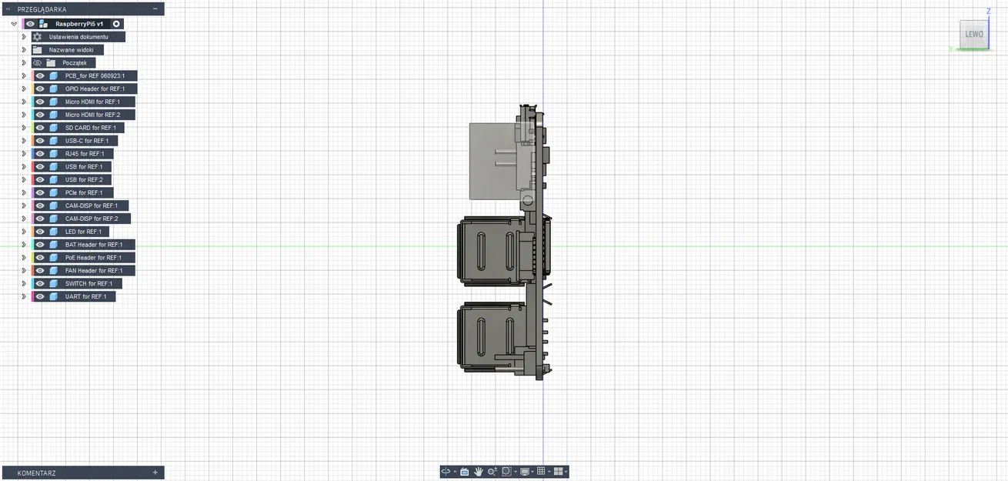Click the Look At icon
1008x481 pixels.
click(464, 472)
